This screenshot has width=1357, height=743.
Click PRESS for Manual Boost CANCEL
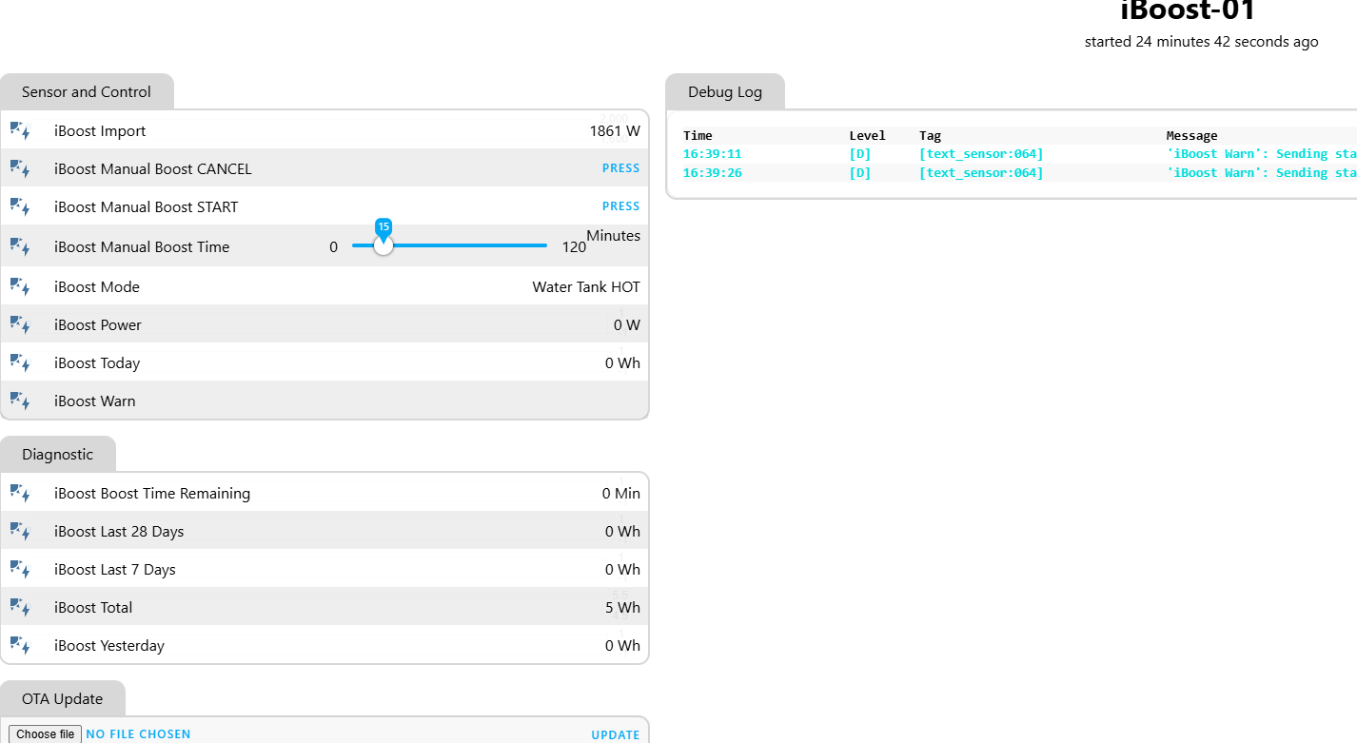[x=621, y=168]
